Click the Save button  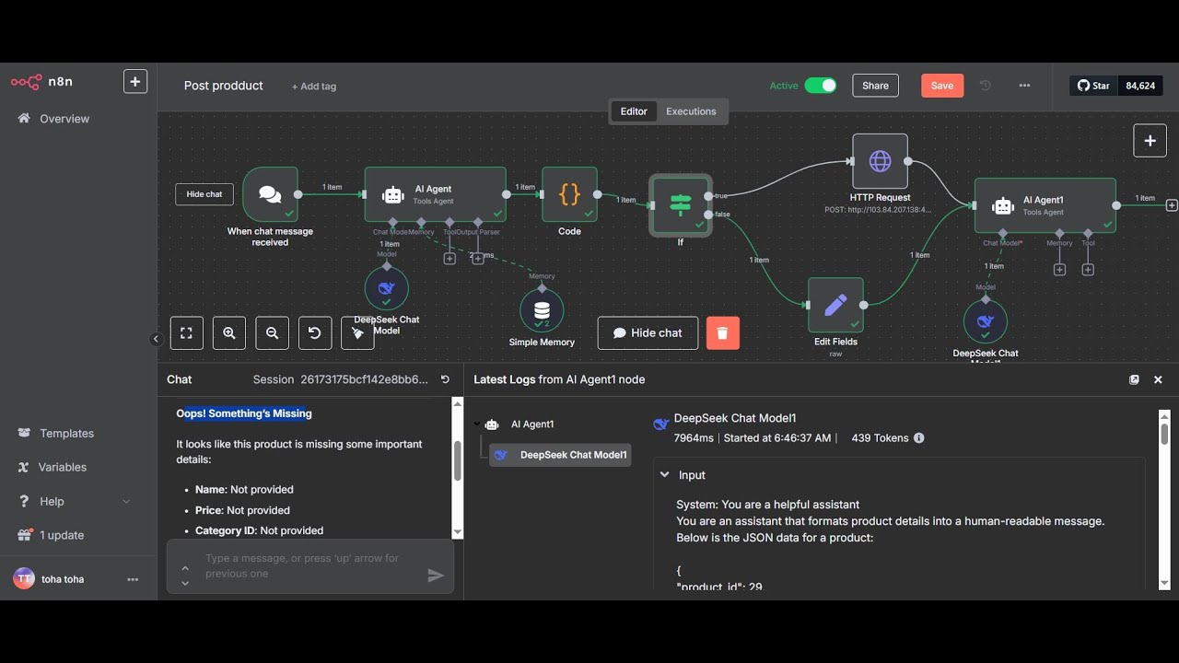pos(942,86)
